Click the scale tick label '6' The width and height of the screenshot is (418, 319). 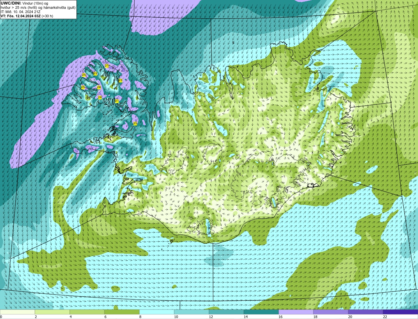[x=105, y=317]
